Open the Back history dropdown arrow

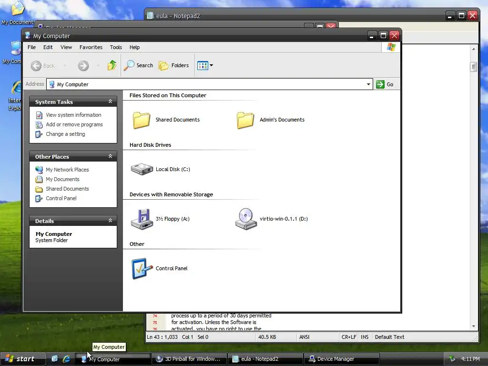[65, 66]
